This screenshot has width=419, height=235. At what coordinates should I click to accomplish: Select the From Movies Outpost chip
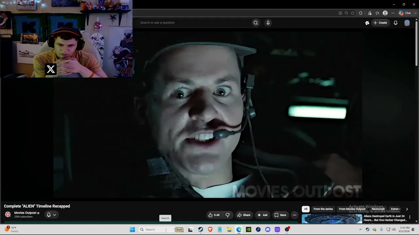tap(352, 209)
